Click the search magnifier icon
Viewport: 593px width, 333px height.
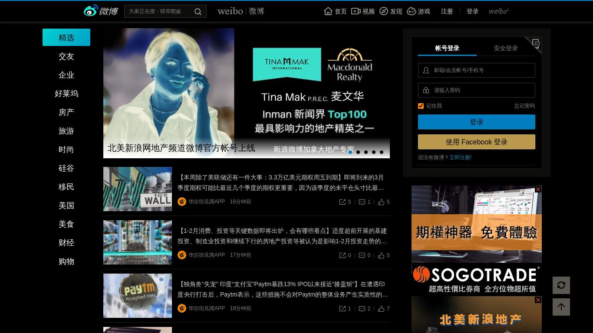198,11
